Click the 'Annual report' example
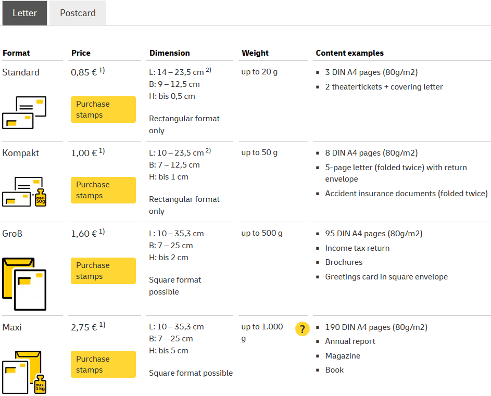Image resolution: width=491 pixels, height=396 pixels. pos(350,341)
